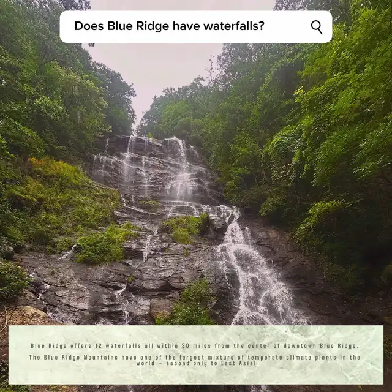
Task: Select the 'Does Blue Ridge have waterfalls?' search text
Action: 169,26
